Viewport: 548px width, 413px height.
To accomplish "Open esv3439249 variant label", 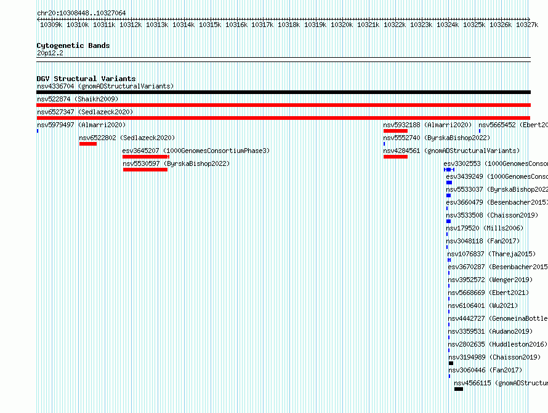I will (497, 176).
